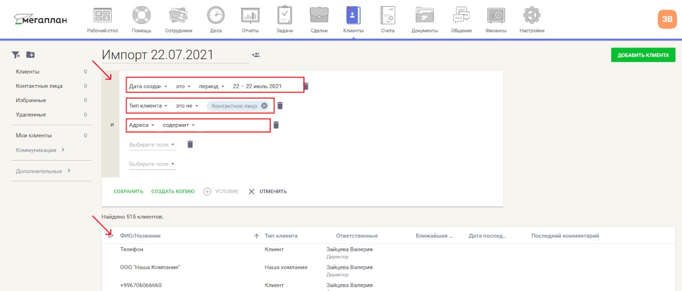
Task: Delete the first empty Выберите поле row
Action: click(190, 144)
